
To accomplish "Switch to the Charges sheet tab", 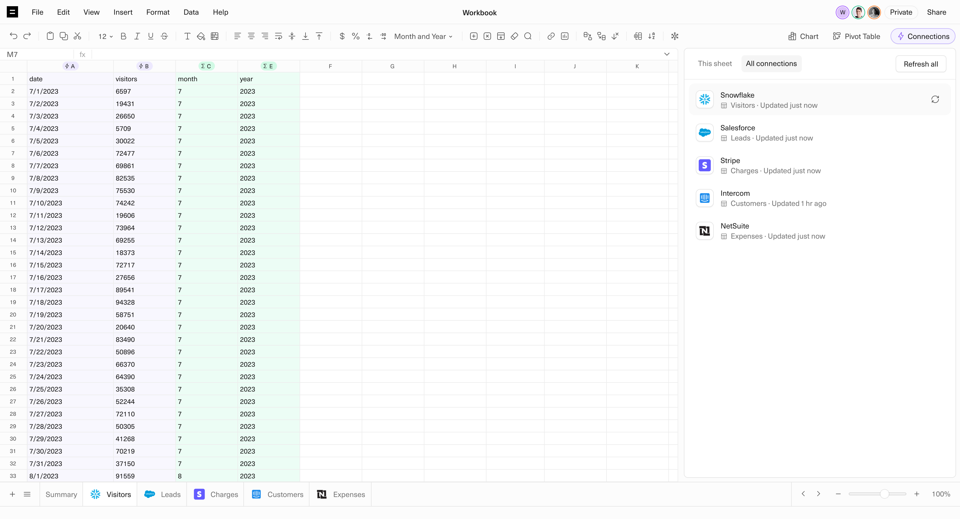I will tap(216, 494).
